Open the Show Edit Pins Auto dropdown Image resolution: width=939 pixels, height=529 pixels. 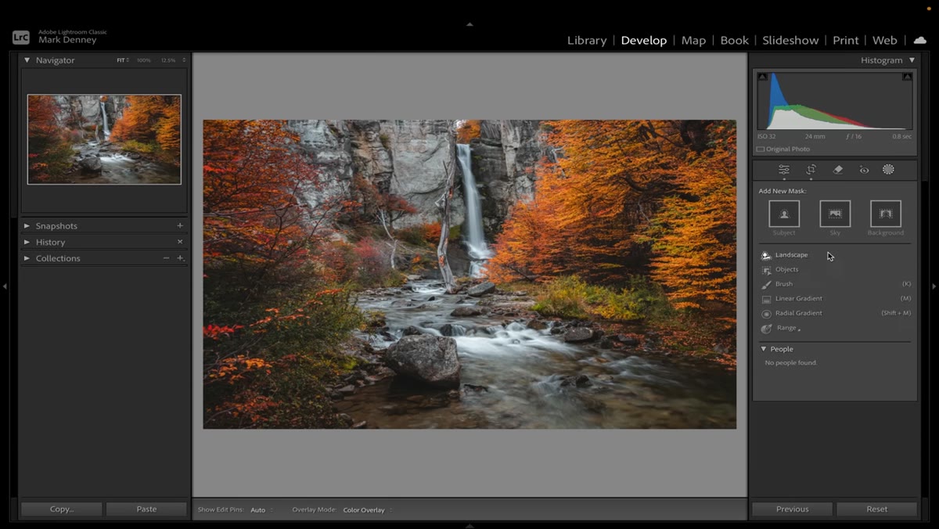click(x=261, y=510)
